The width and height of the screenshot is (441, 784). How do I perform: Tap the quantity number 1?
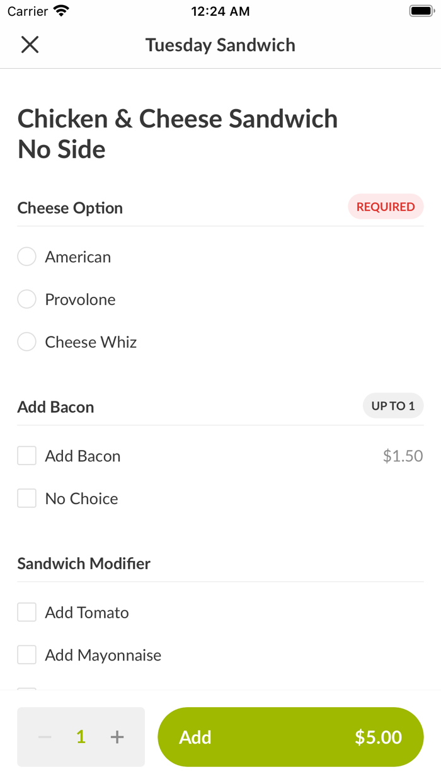coord(81,737)
